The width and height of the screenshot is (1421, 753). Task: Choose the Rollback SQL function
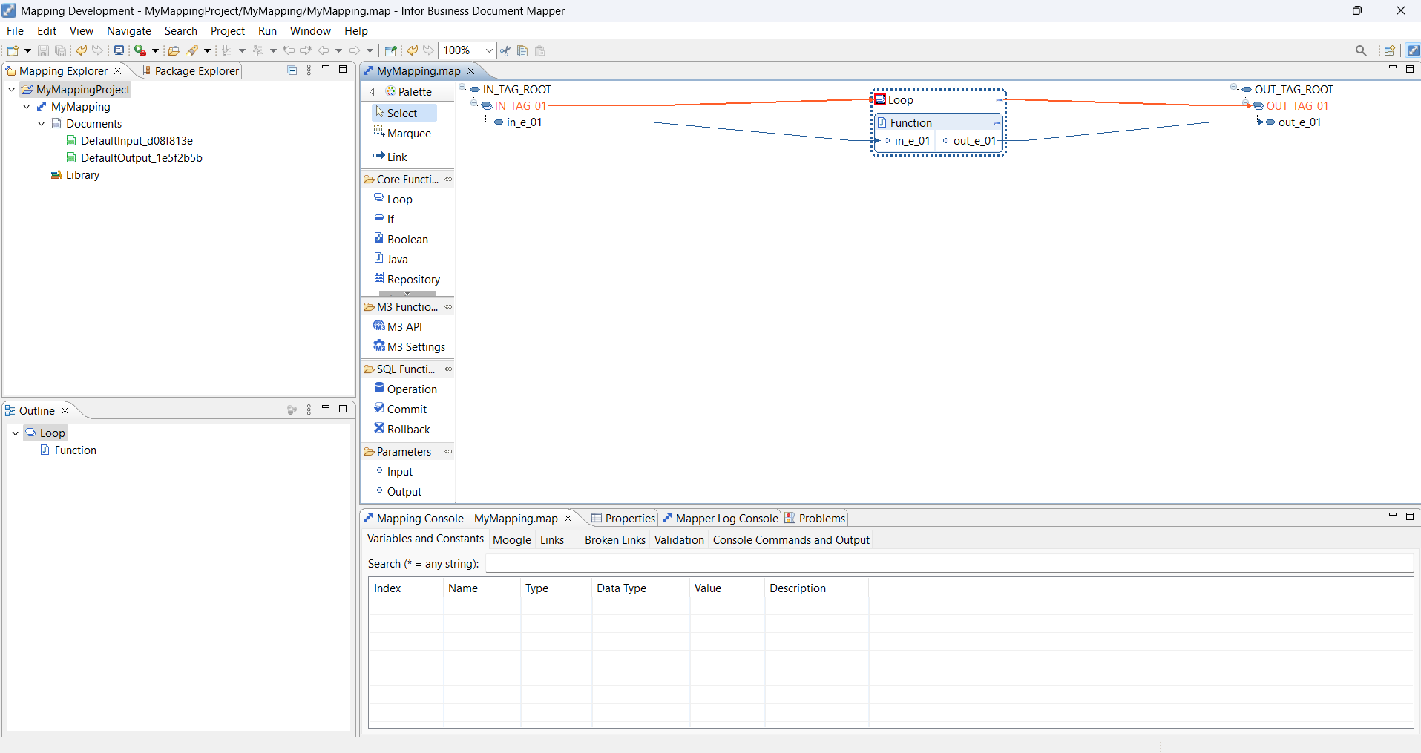coord(408,429)
